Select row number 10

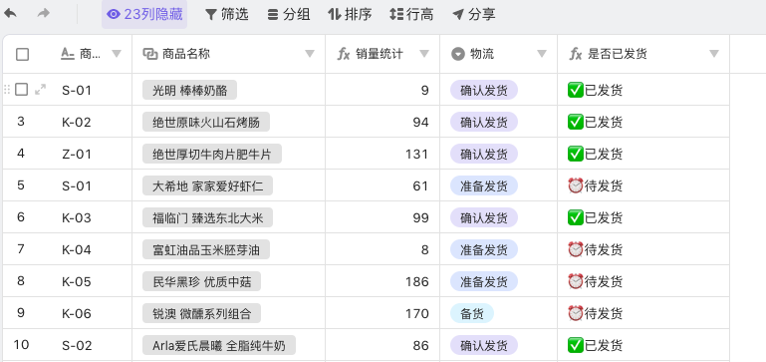tap(21, 345)
